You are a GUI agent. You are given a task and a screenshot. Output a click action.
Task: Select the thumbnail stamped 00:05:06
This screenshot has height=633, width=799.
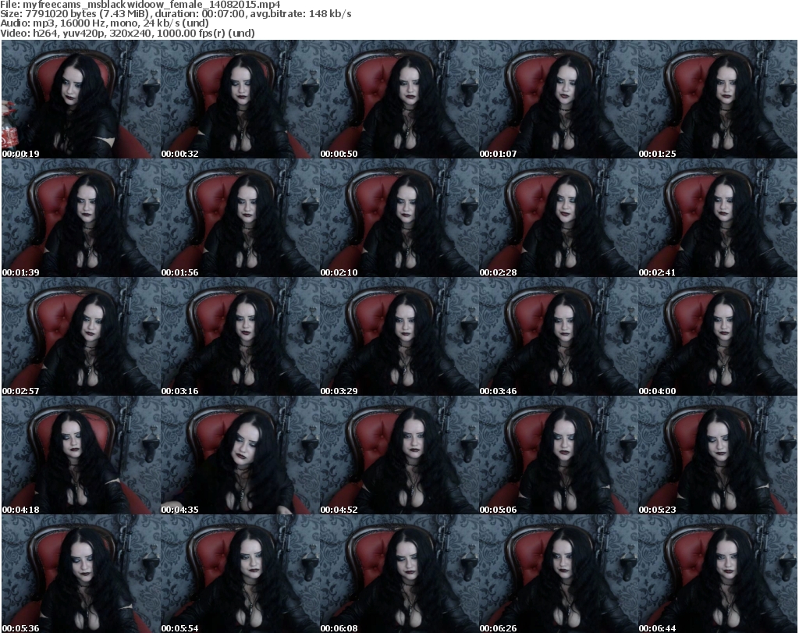(559, 455)
